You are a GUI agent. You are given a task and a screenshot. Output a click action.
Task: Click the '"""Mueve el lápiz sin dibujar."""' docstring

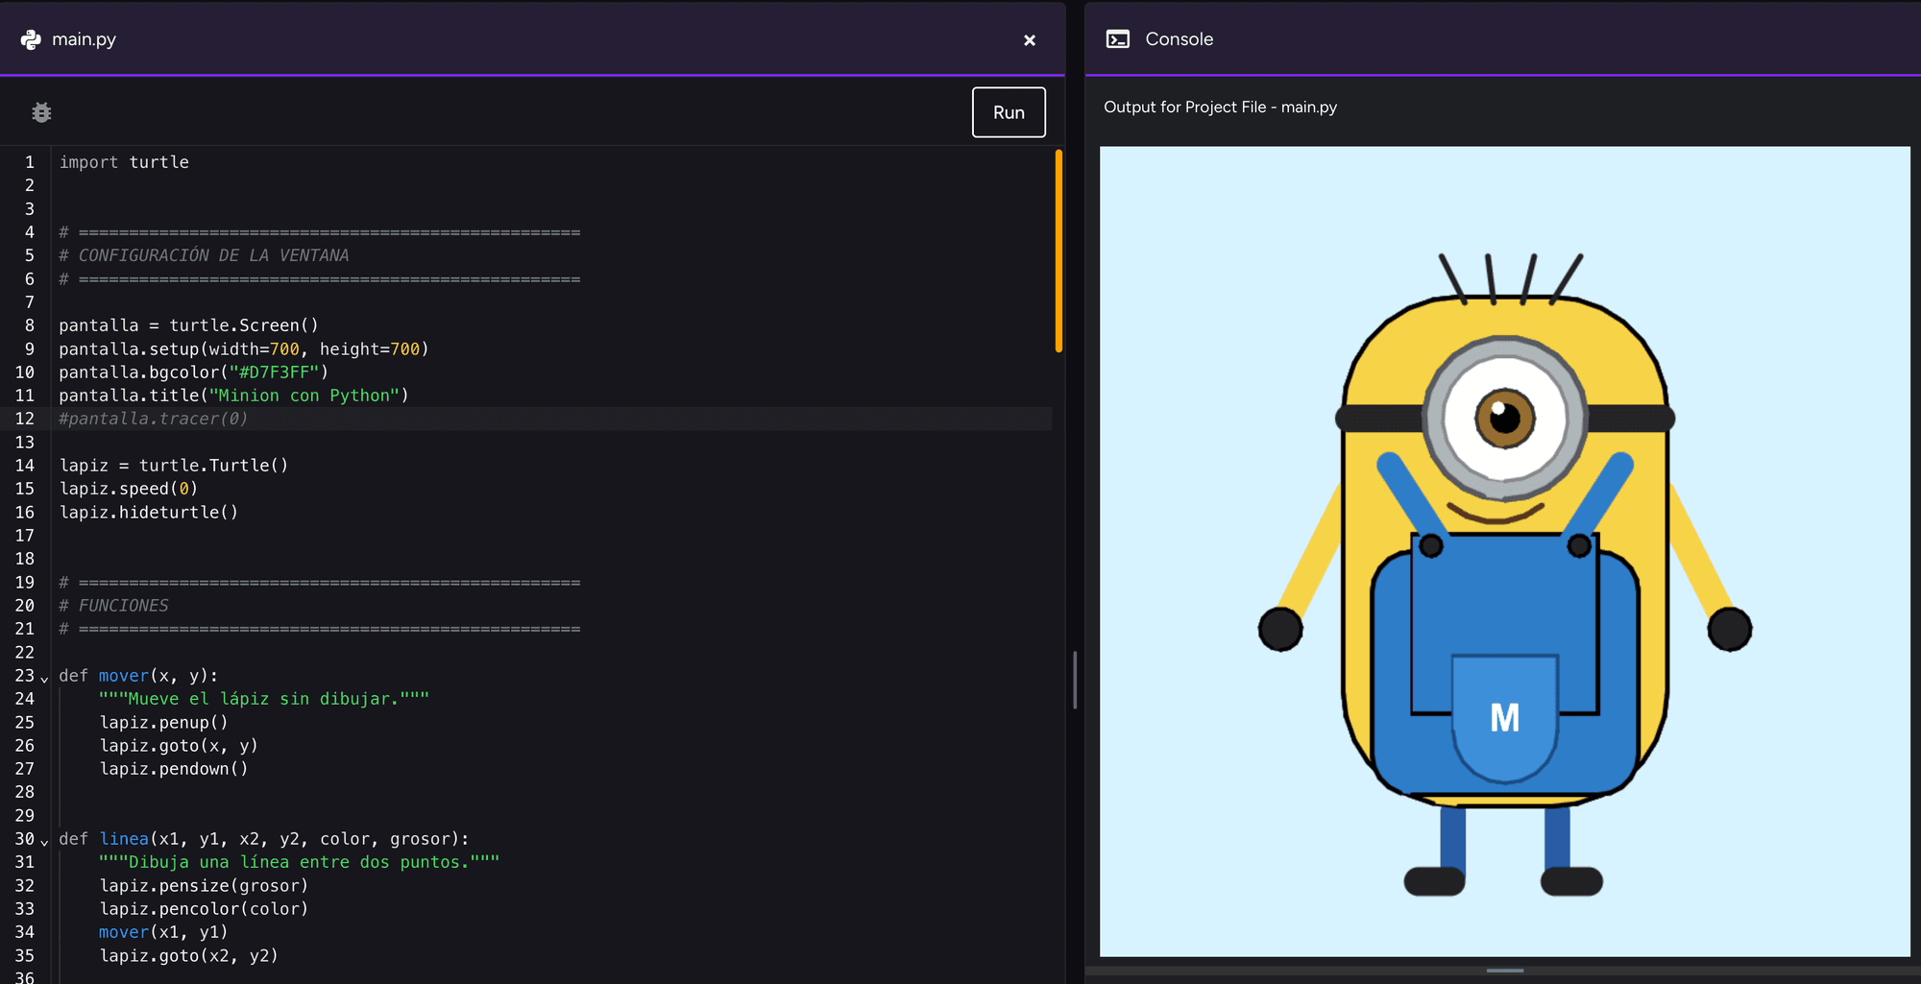tap(264, 699)
